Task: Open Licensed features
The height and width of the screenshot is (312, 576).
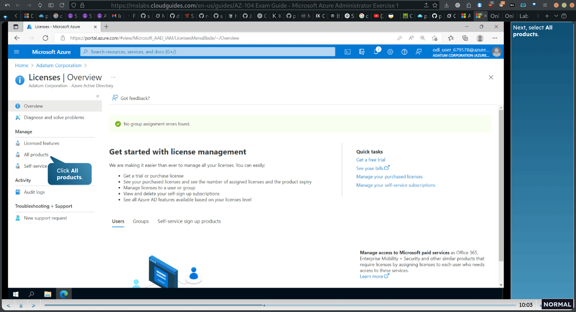Action: click(x=42, y=143)
